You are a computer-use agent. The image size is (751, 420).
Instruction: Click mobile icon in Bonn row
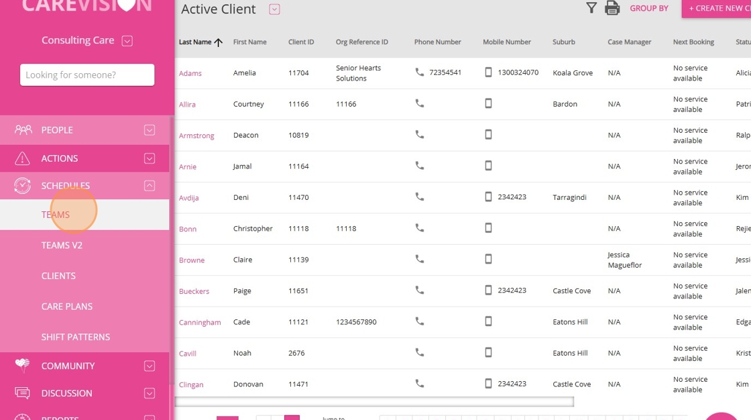pos(488,227)
